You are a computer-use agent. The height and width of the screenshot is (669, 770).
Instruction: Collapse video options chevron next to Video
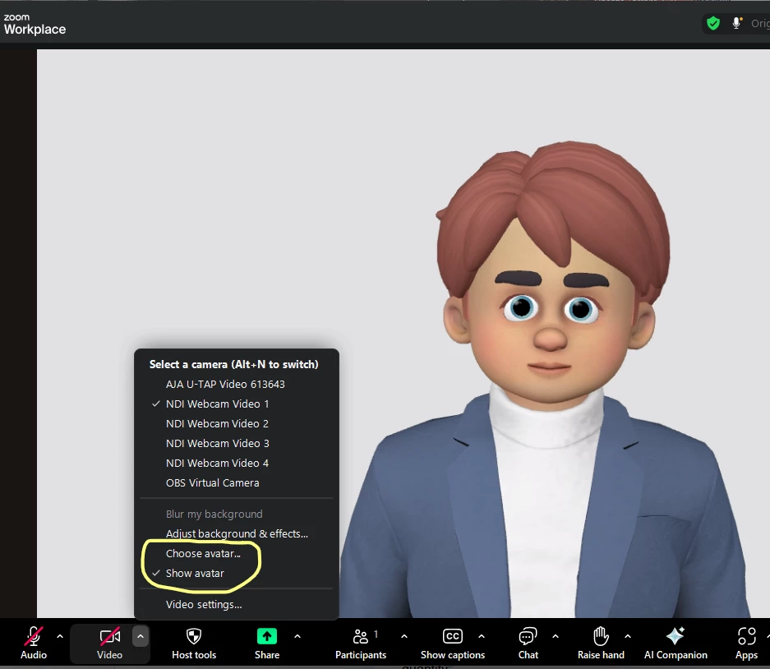[x=141, y=637]
